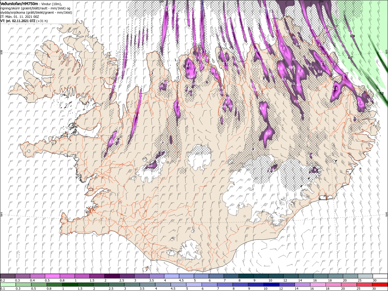Pick the dark green 0.8 swatch, lower legend bar
The image size is (388, 291).
click(54, 285)
